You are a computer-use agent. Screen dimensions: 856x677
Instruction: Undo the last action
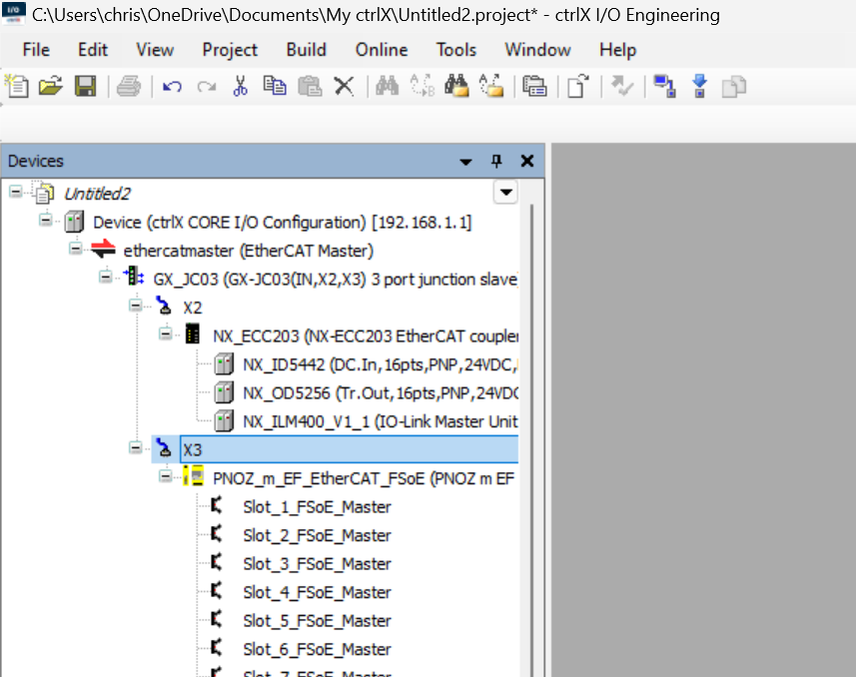click(172, 86)
